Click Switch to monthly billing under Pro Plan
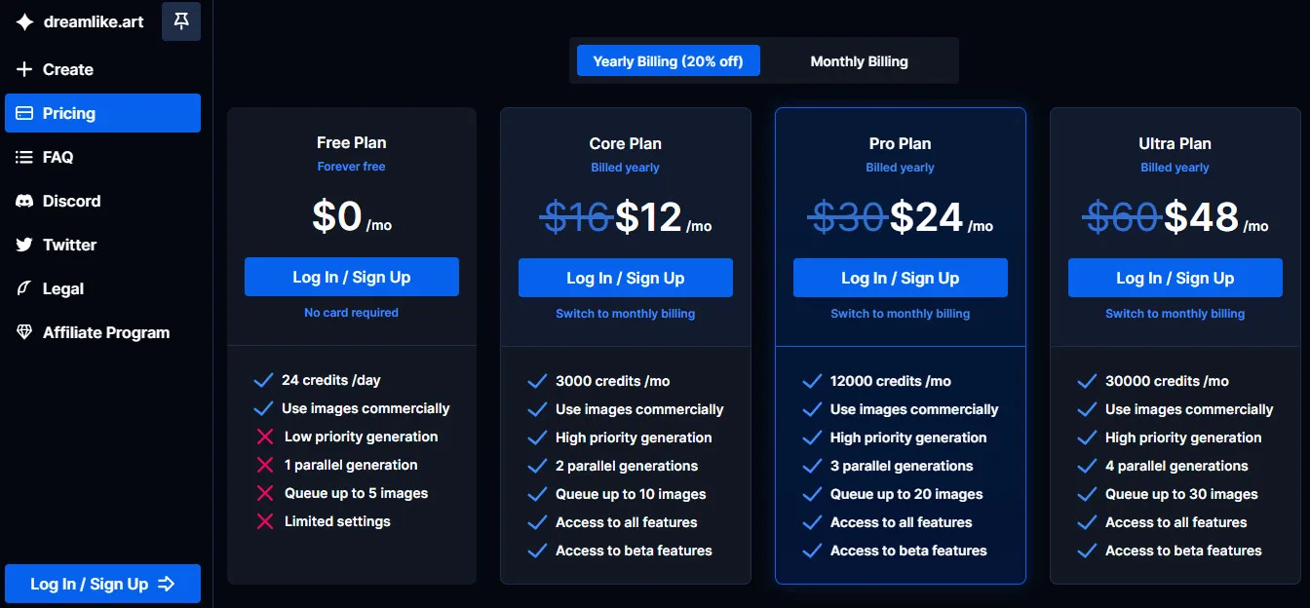Screen dimensions: 1310x608 tap(900, 314)
